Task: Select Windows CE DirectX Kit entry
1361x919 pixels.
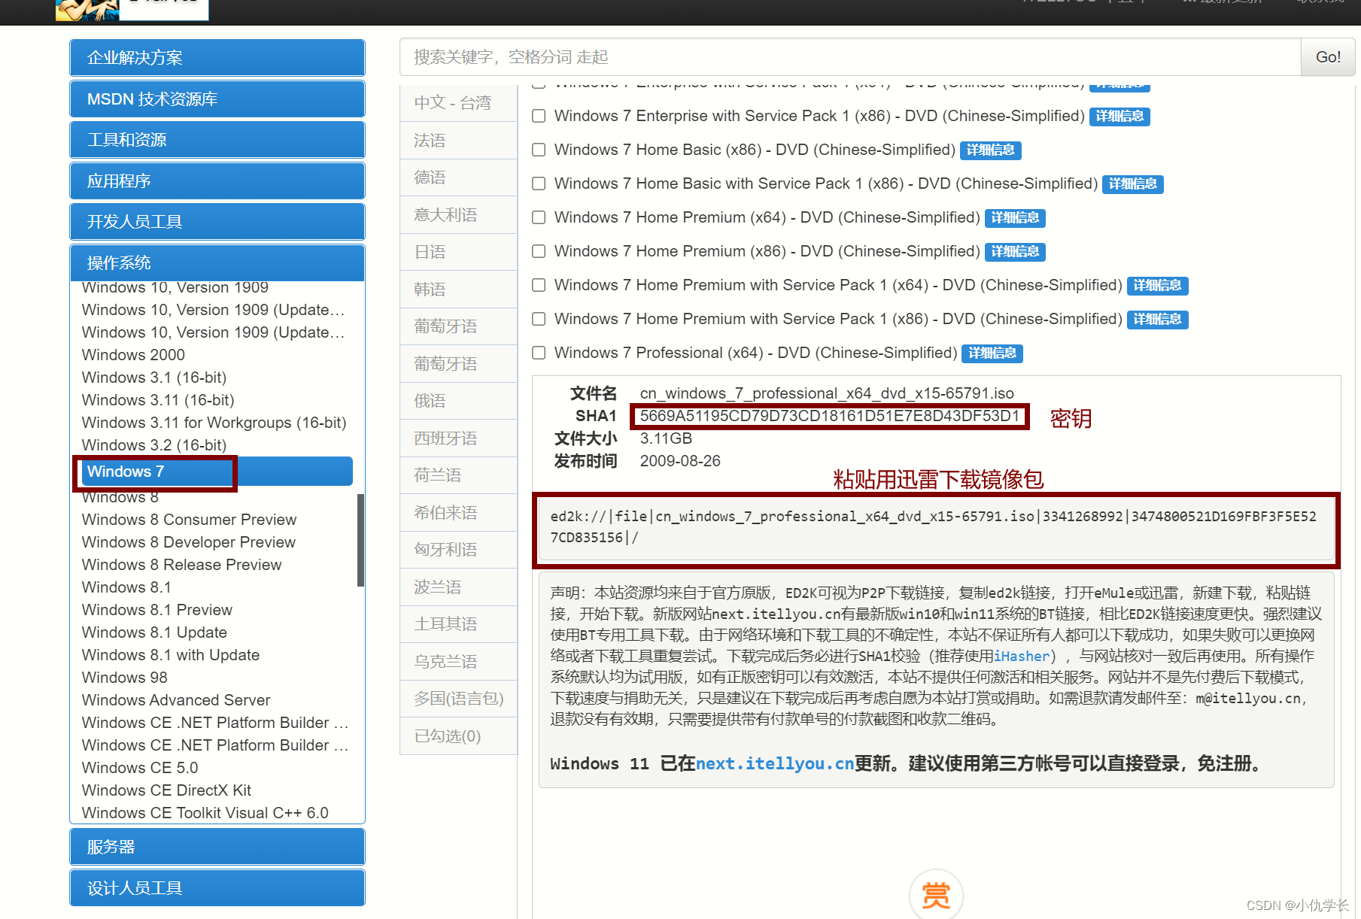Action: pyautogui.click(x=166, y=790)
